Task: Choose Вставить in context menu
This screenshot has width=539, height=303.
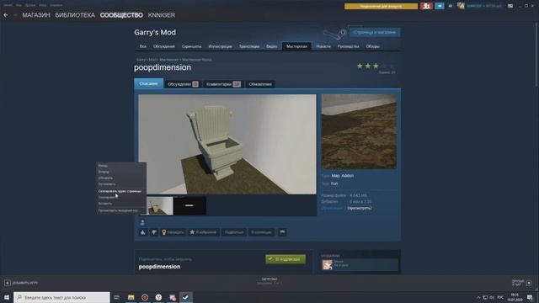Action: point(104,204)
